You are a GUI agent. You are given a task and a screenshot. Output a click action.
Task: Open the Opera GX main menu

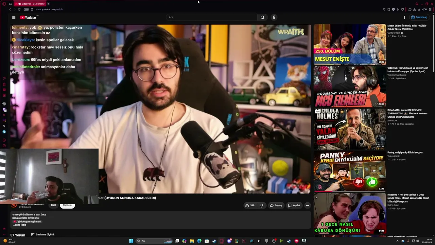(4, 4)
